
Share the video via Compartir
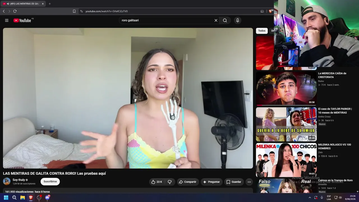pos(188,182)
